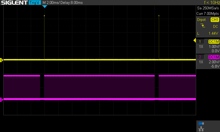Click channel 2 -5.8V offset value
Viewport: 220px width, 132px height.
point(215,66)
